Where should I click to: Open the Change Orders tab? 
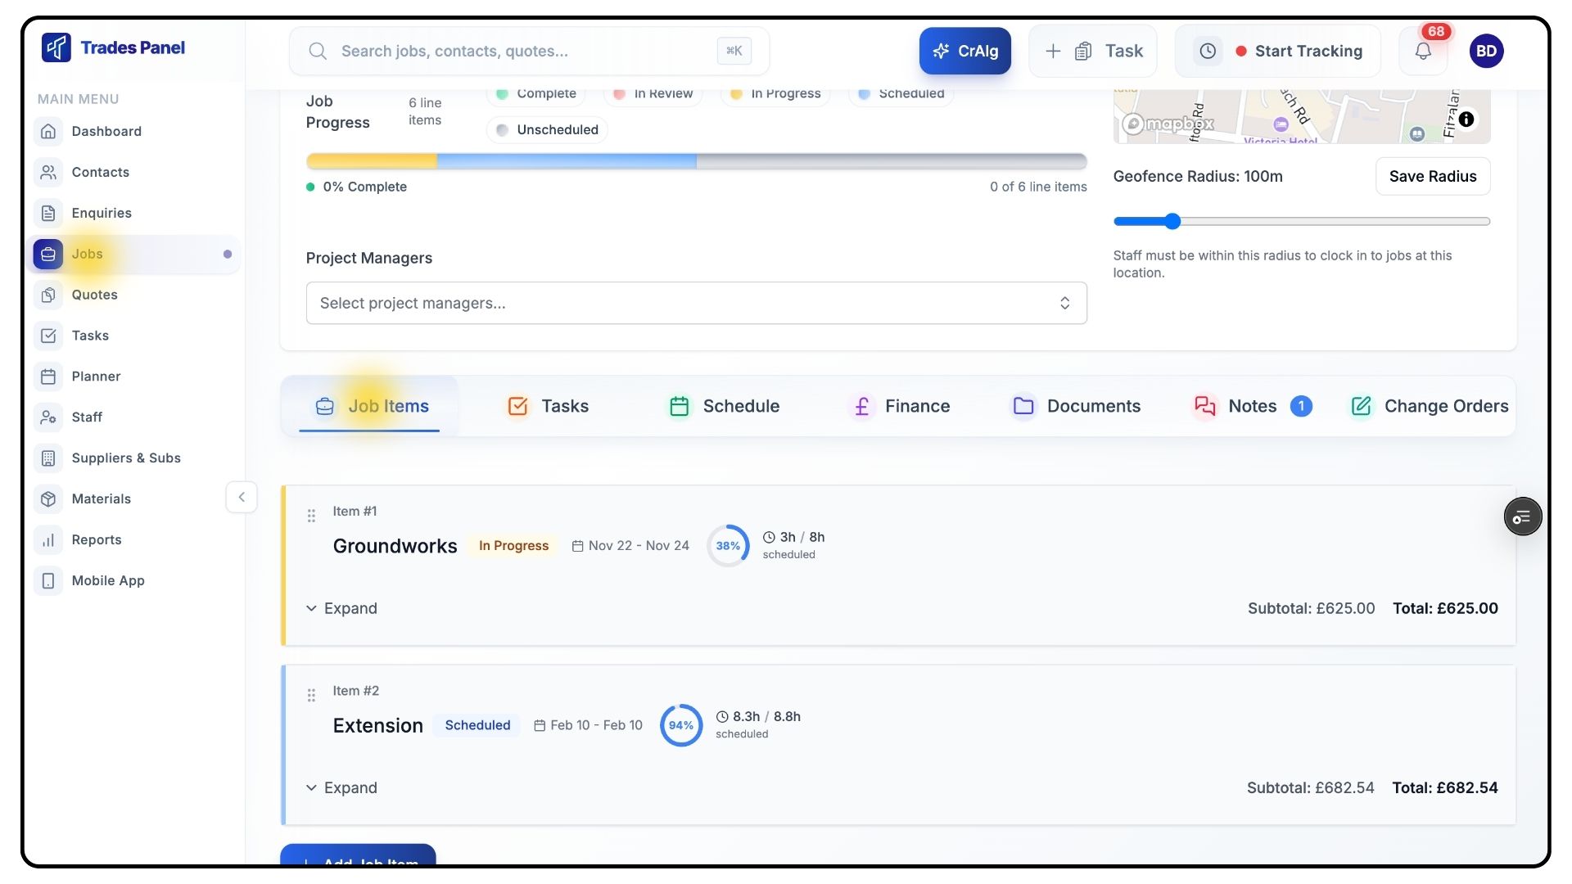(1429, 407)
